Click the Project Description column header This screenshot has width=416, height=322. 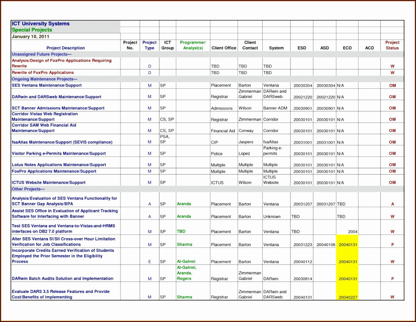point(65,48)
